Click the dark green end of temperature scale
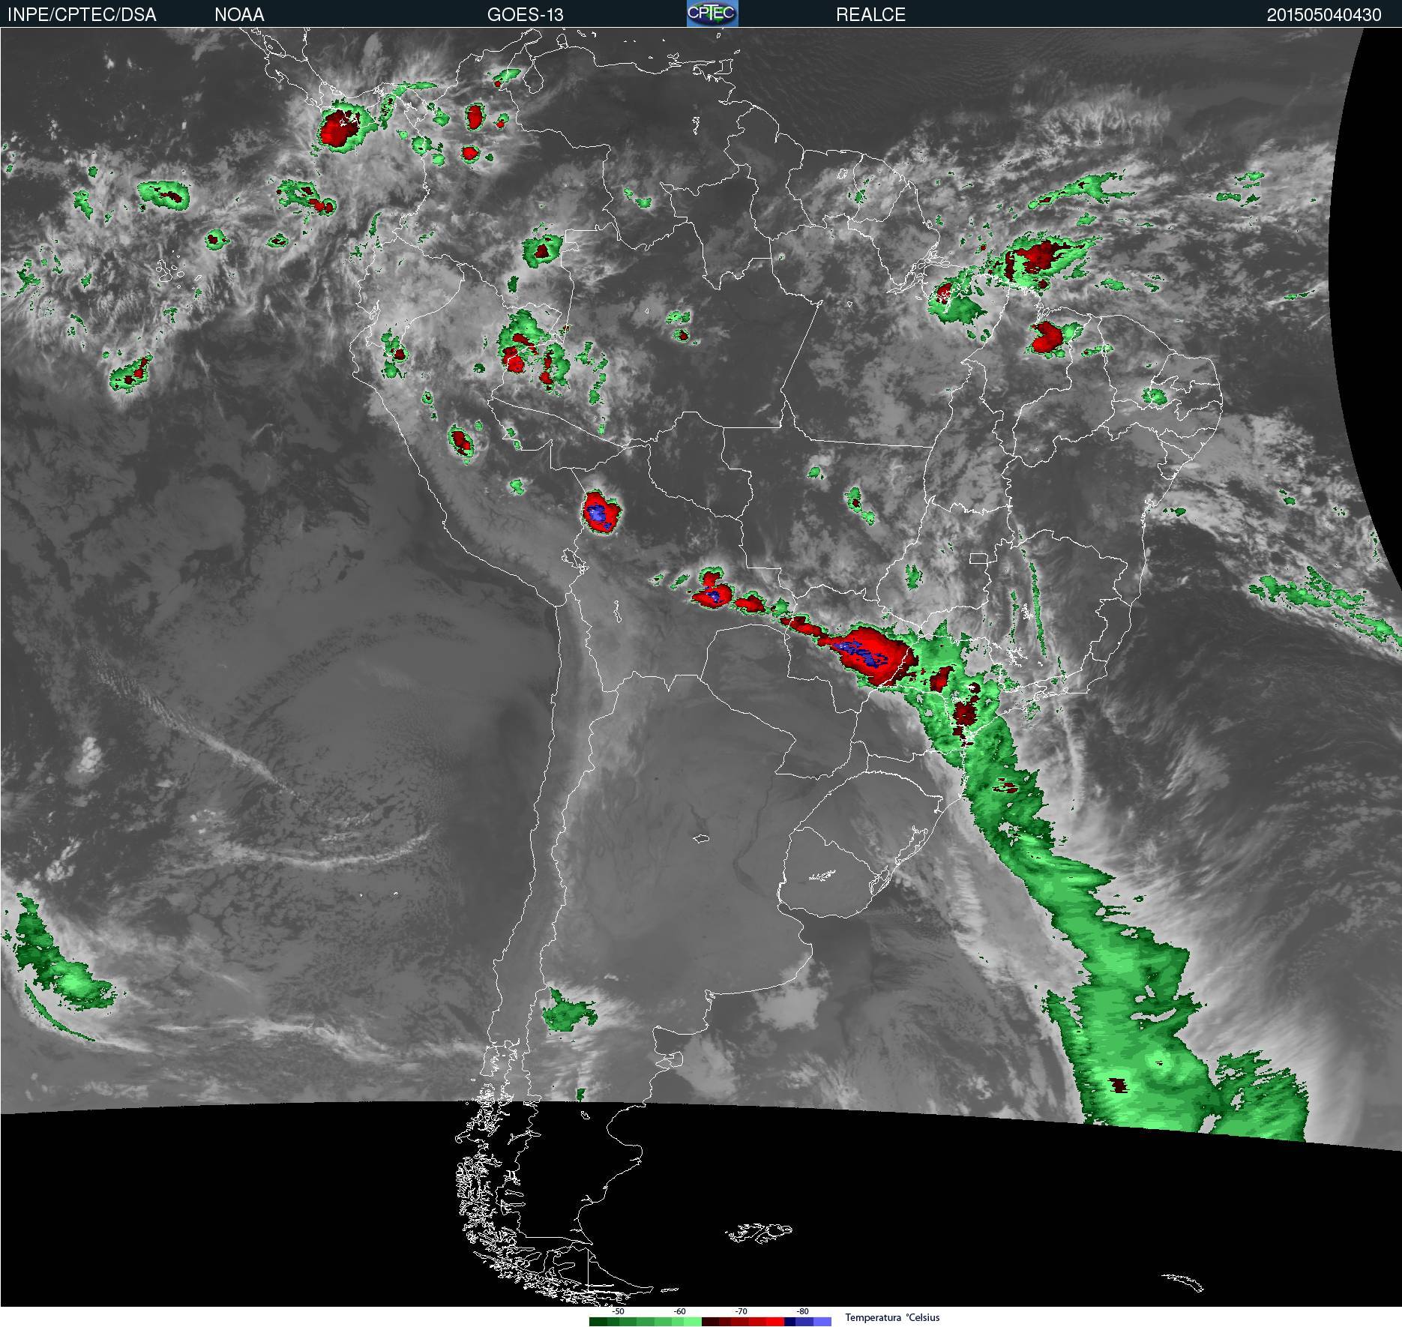The image size is (1402, 1327). (598, 1322)
